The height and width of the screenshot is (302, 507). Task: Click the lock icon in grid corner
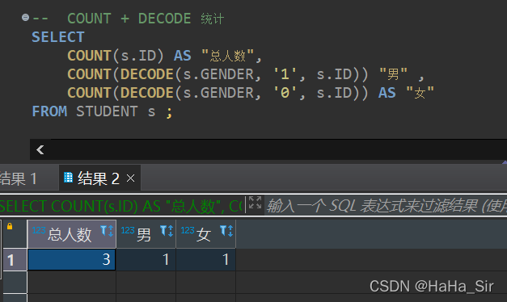pos(10,226)
